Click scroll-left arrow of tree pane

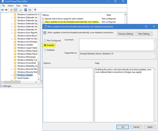pyautogui.click(x=2, y=82)
